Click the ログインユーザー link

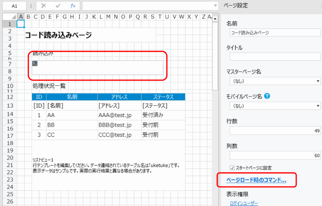(244, 203)
